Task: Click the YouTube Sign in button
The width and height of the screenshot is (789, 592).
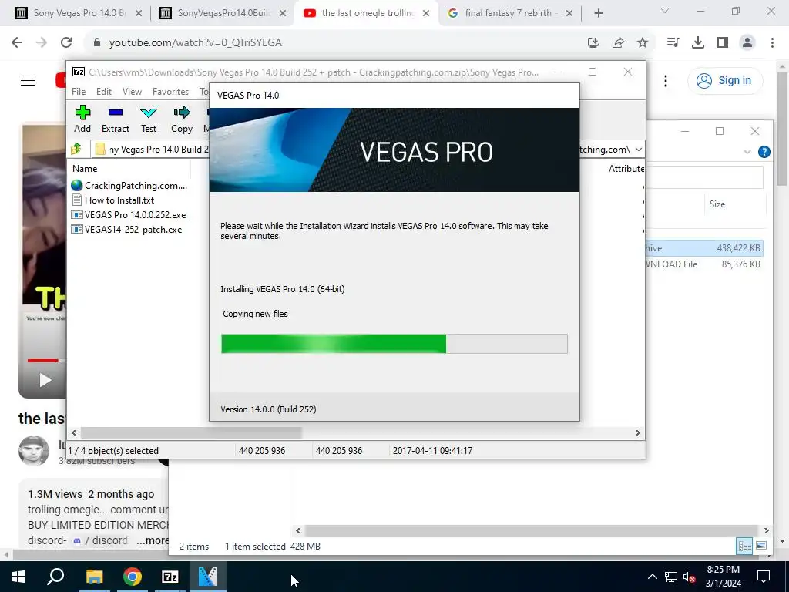Action: click(x=725, y=80)
